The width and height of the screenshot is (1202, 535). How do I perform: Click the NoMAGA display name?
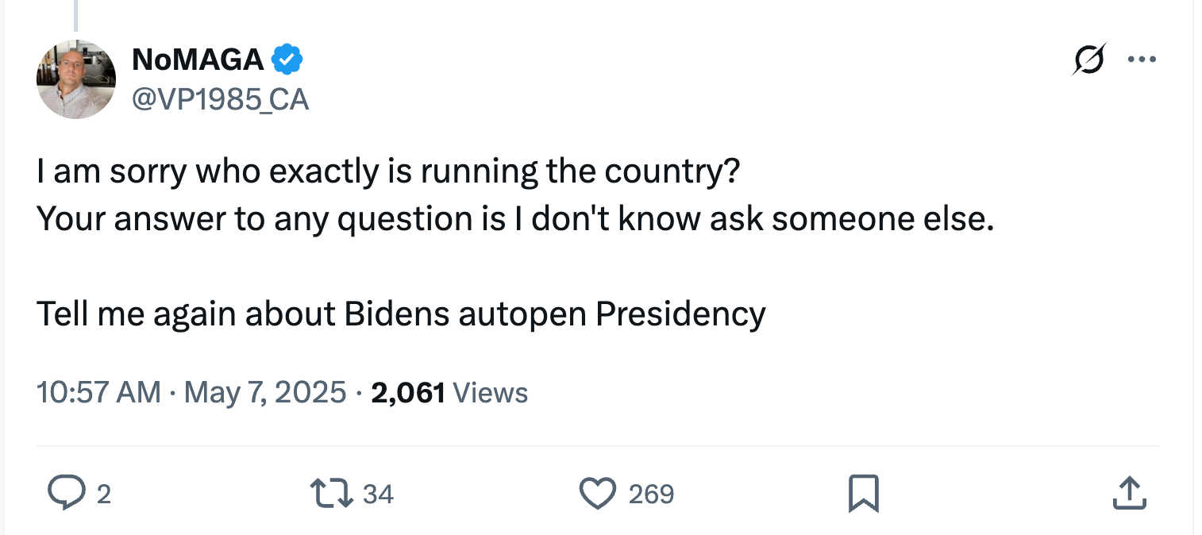(196, 58)
